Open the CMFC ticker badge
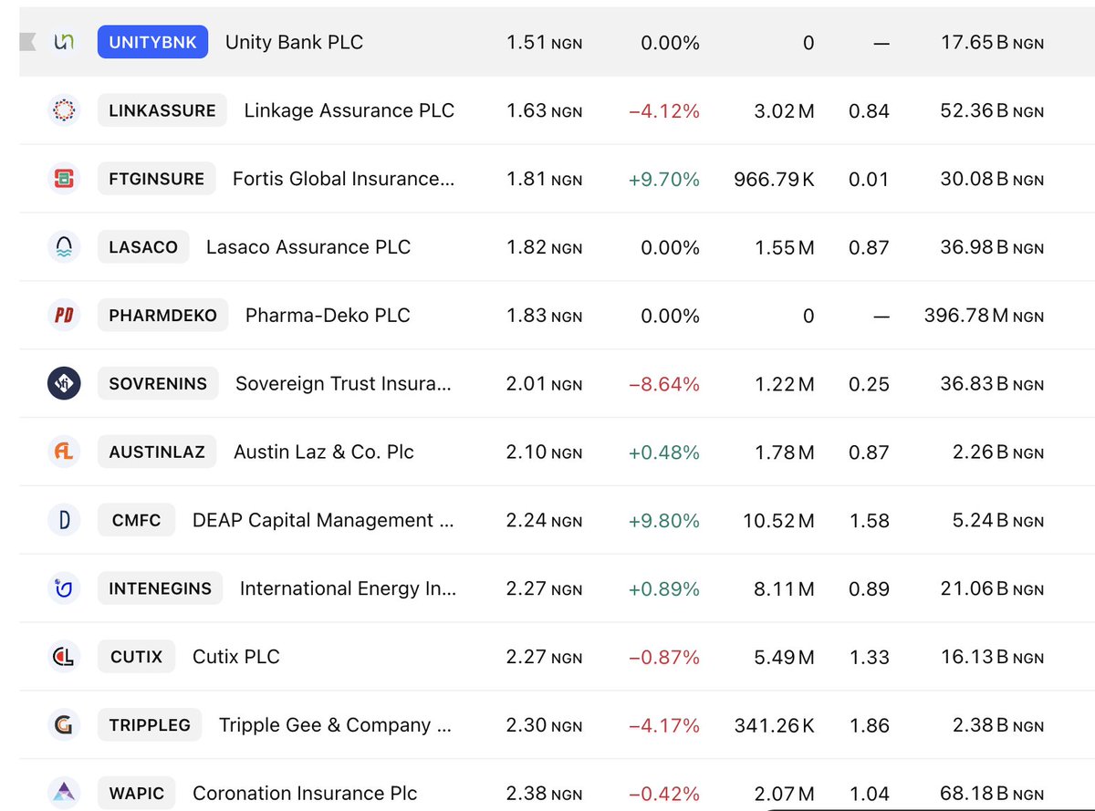1095x811 pixels. pos(137,520)
